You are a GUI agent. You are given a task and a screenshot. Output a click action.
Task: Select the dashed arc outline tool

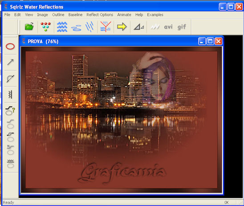(x=10, y=78)
